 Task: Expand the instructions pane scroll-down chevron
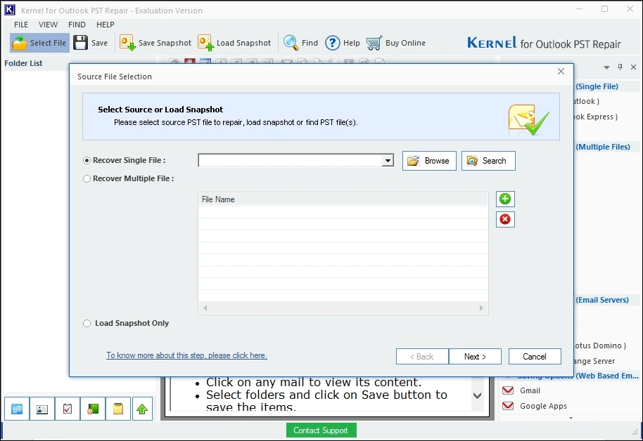(x=478, y=395)
